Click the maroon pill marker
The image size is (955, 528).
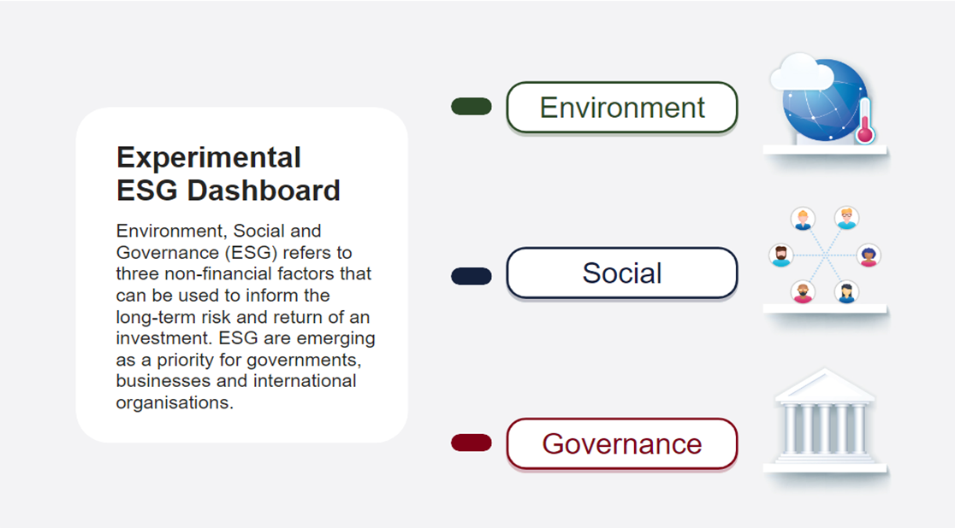[472, 443]
